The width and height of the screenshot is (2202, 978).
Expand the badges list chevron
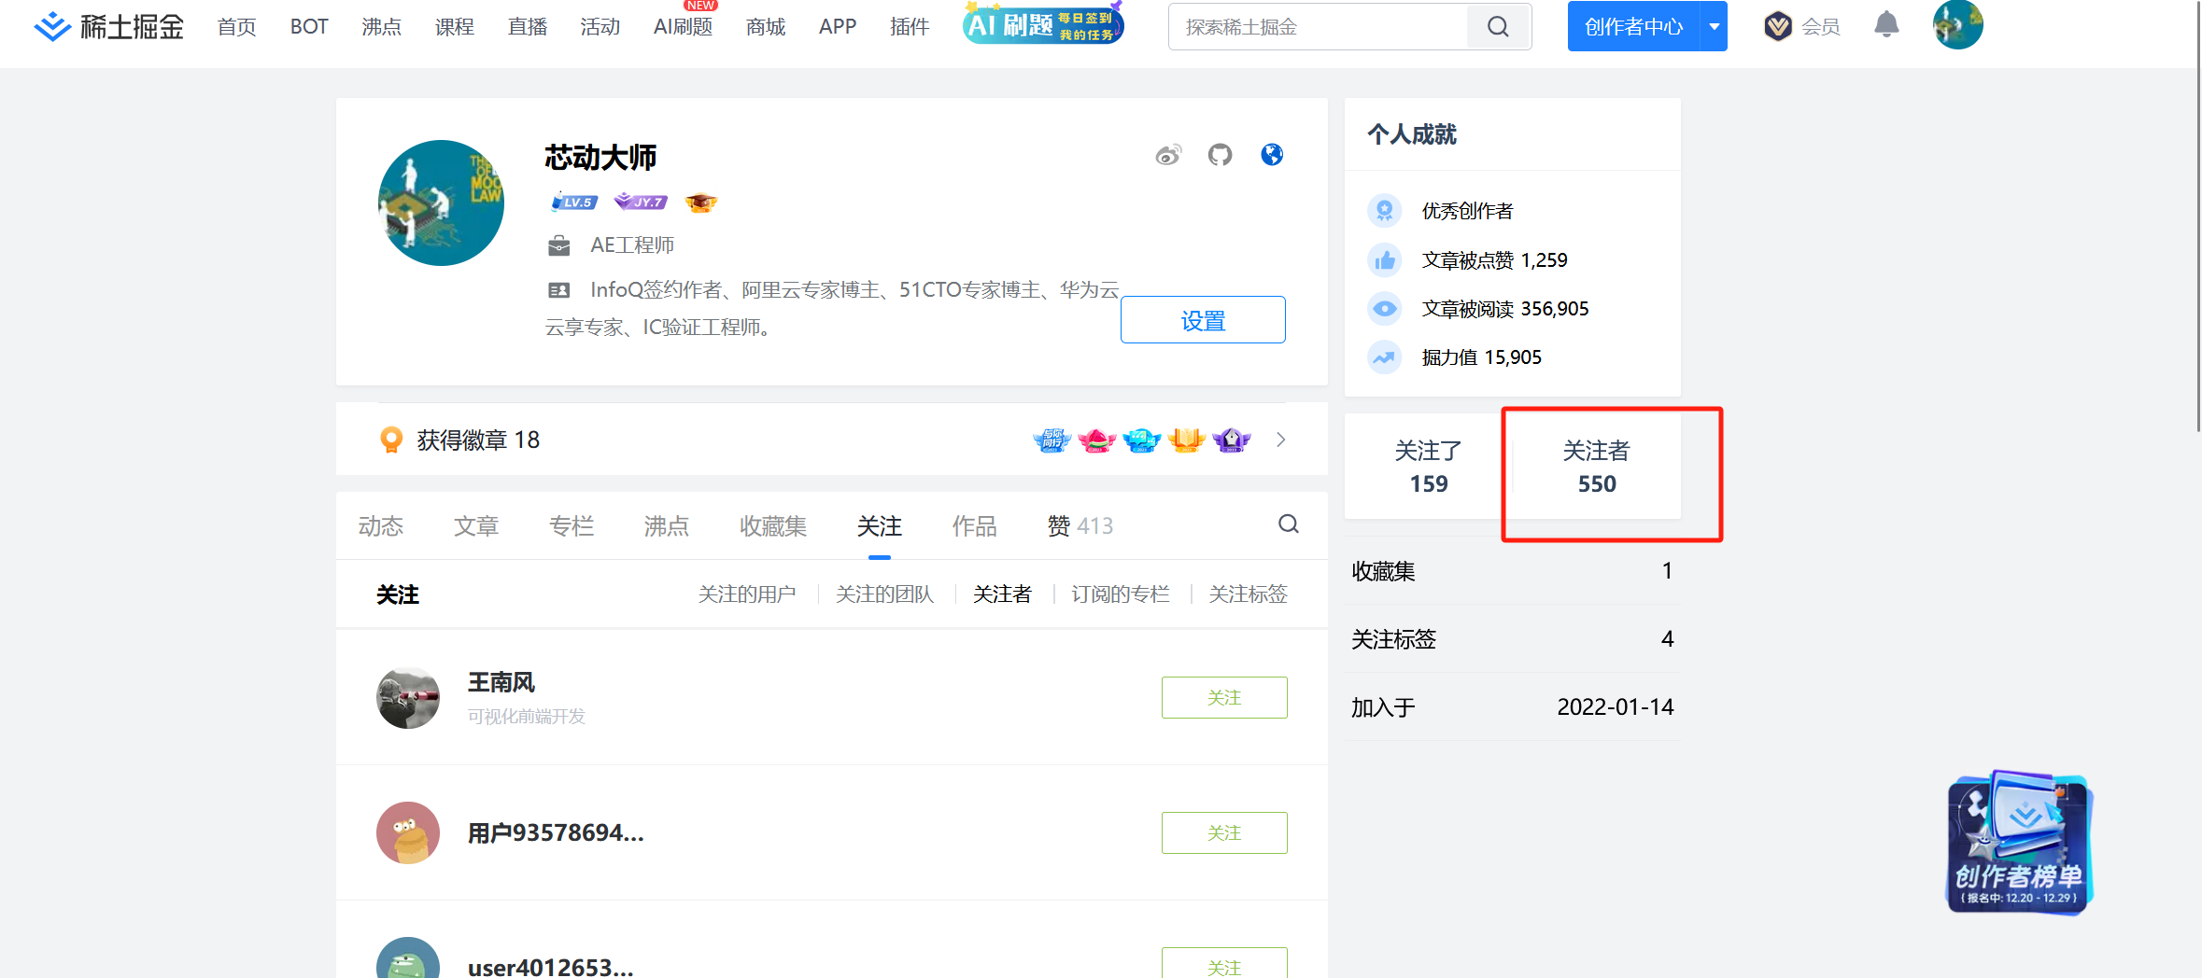click(x=1281, y=440)
